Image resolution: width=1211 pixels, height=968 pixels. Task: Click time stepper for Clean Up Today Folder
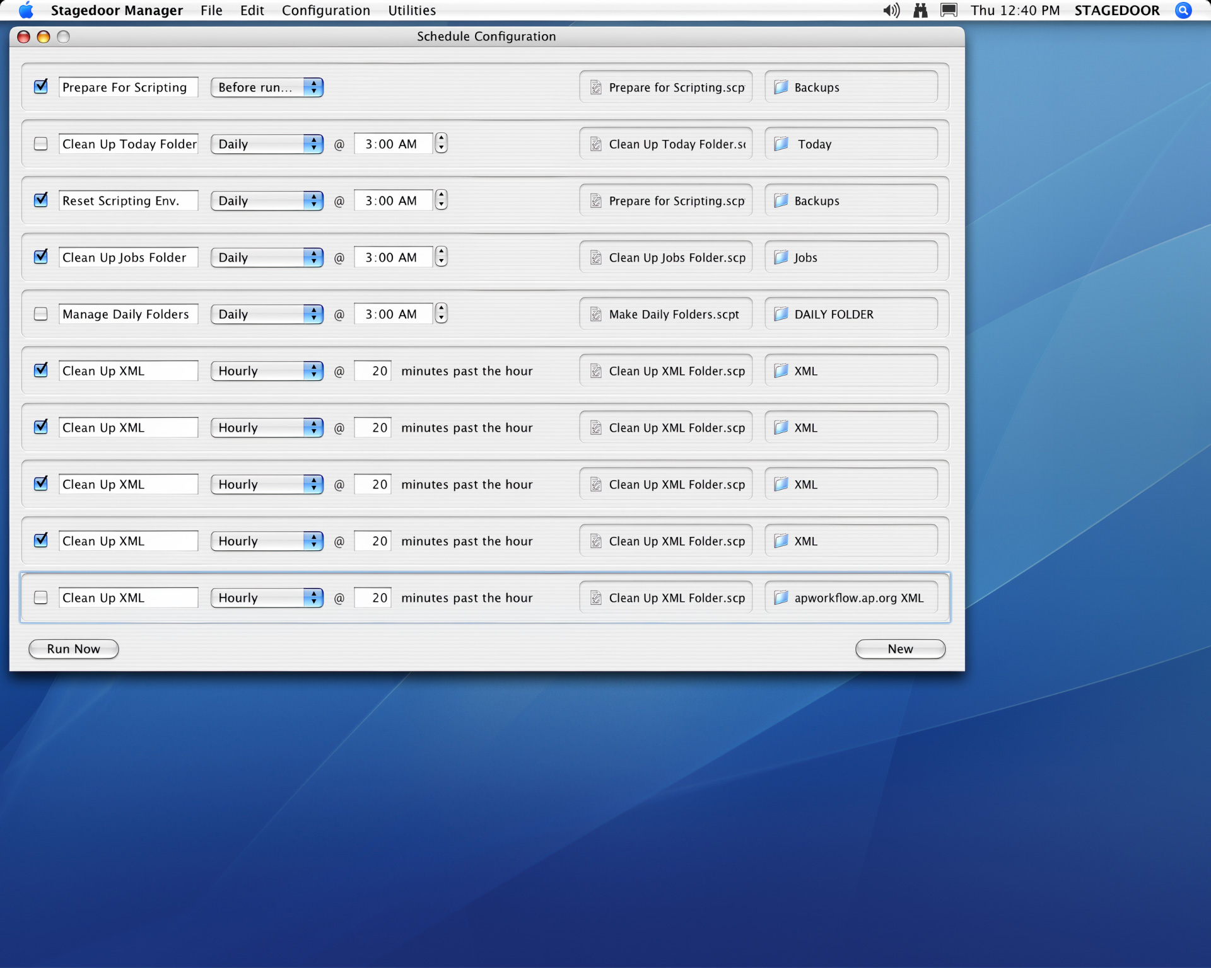441,143
